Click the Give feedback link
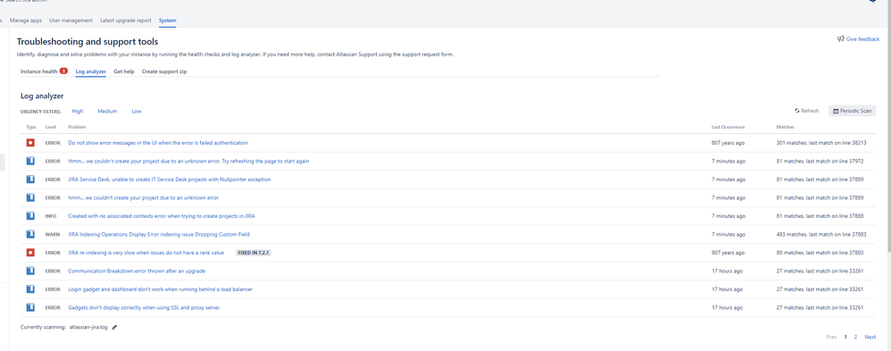The height and width of the screenshot is (351, 891). tap(862, 39)
